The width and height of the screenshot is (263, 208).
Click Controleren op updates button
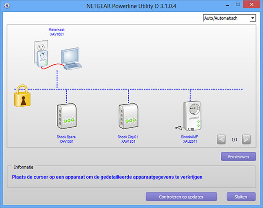[x=181, y=197]
